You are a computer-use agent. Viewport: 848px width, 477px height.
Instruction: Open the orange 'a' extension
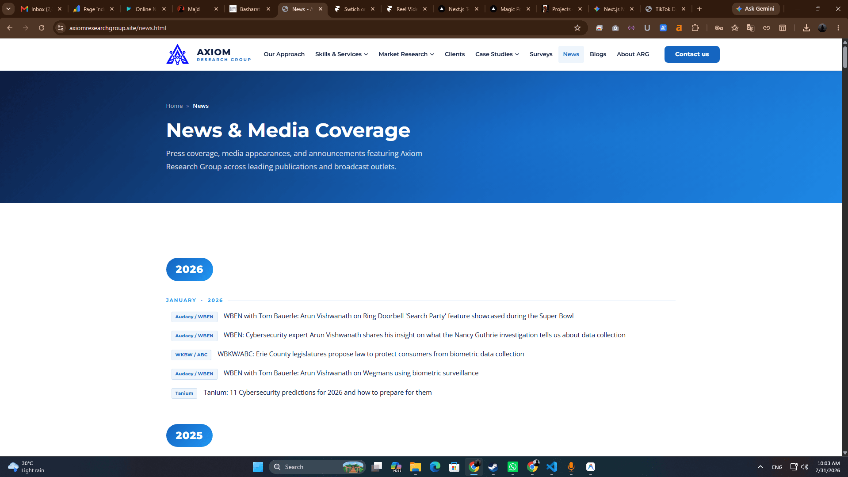[x=679, y=28]
